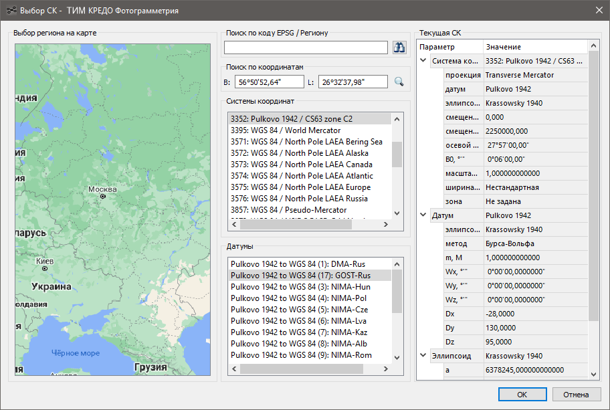Click the binoculars EPSG search icon
Screen dimensions: 610x410
coord(399,47)
